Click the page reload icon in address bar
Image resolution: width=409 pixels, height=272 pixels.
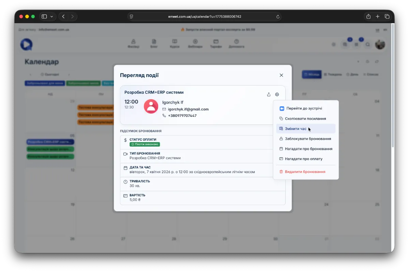[278, 16]
